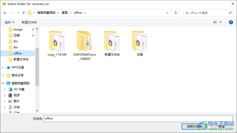This screenshot has height=133, width=237.
Task: Select the 3D 对象 cube icon
Action: (10, 89)
